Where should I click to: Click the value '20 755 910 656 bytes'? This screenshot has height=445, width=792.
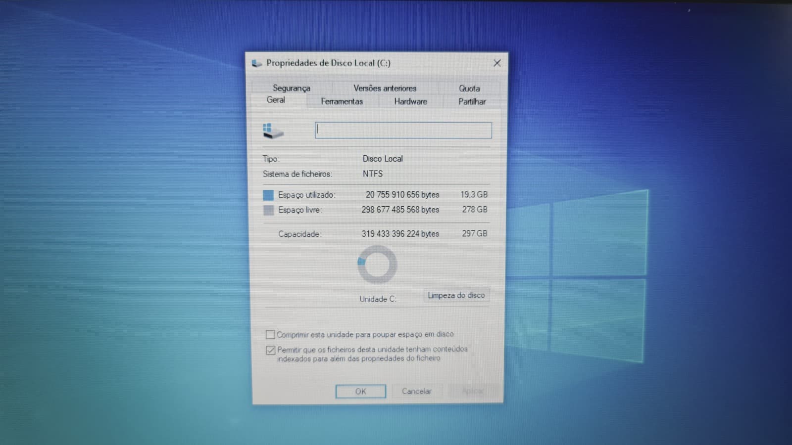click(x=402, y=195)
